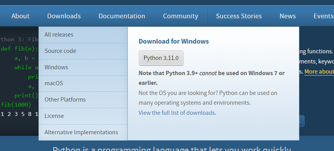334x151 pixels.
Task: Click the 'Note that Python 3.9+' notice text
Action: pyautogui.click(x=212, y=78)
